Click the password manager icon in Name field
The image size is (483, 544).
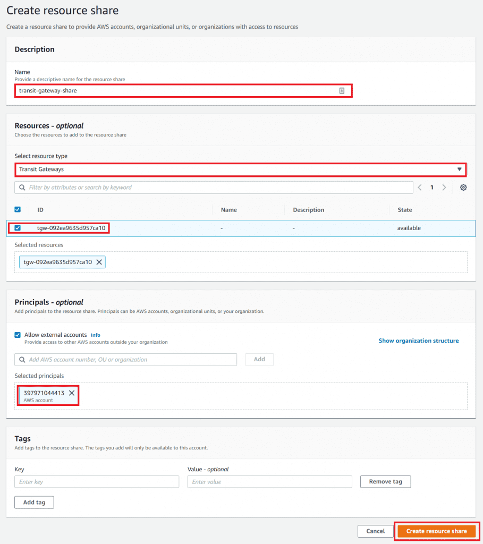(342, 91)
